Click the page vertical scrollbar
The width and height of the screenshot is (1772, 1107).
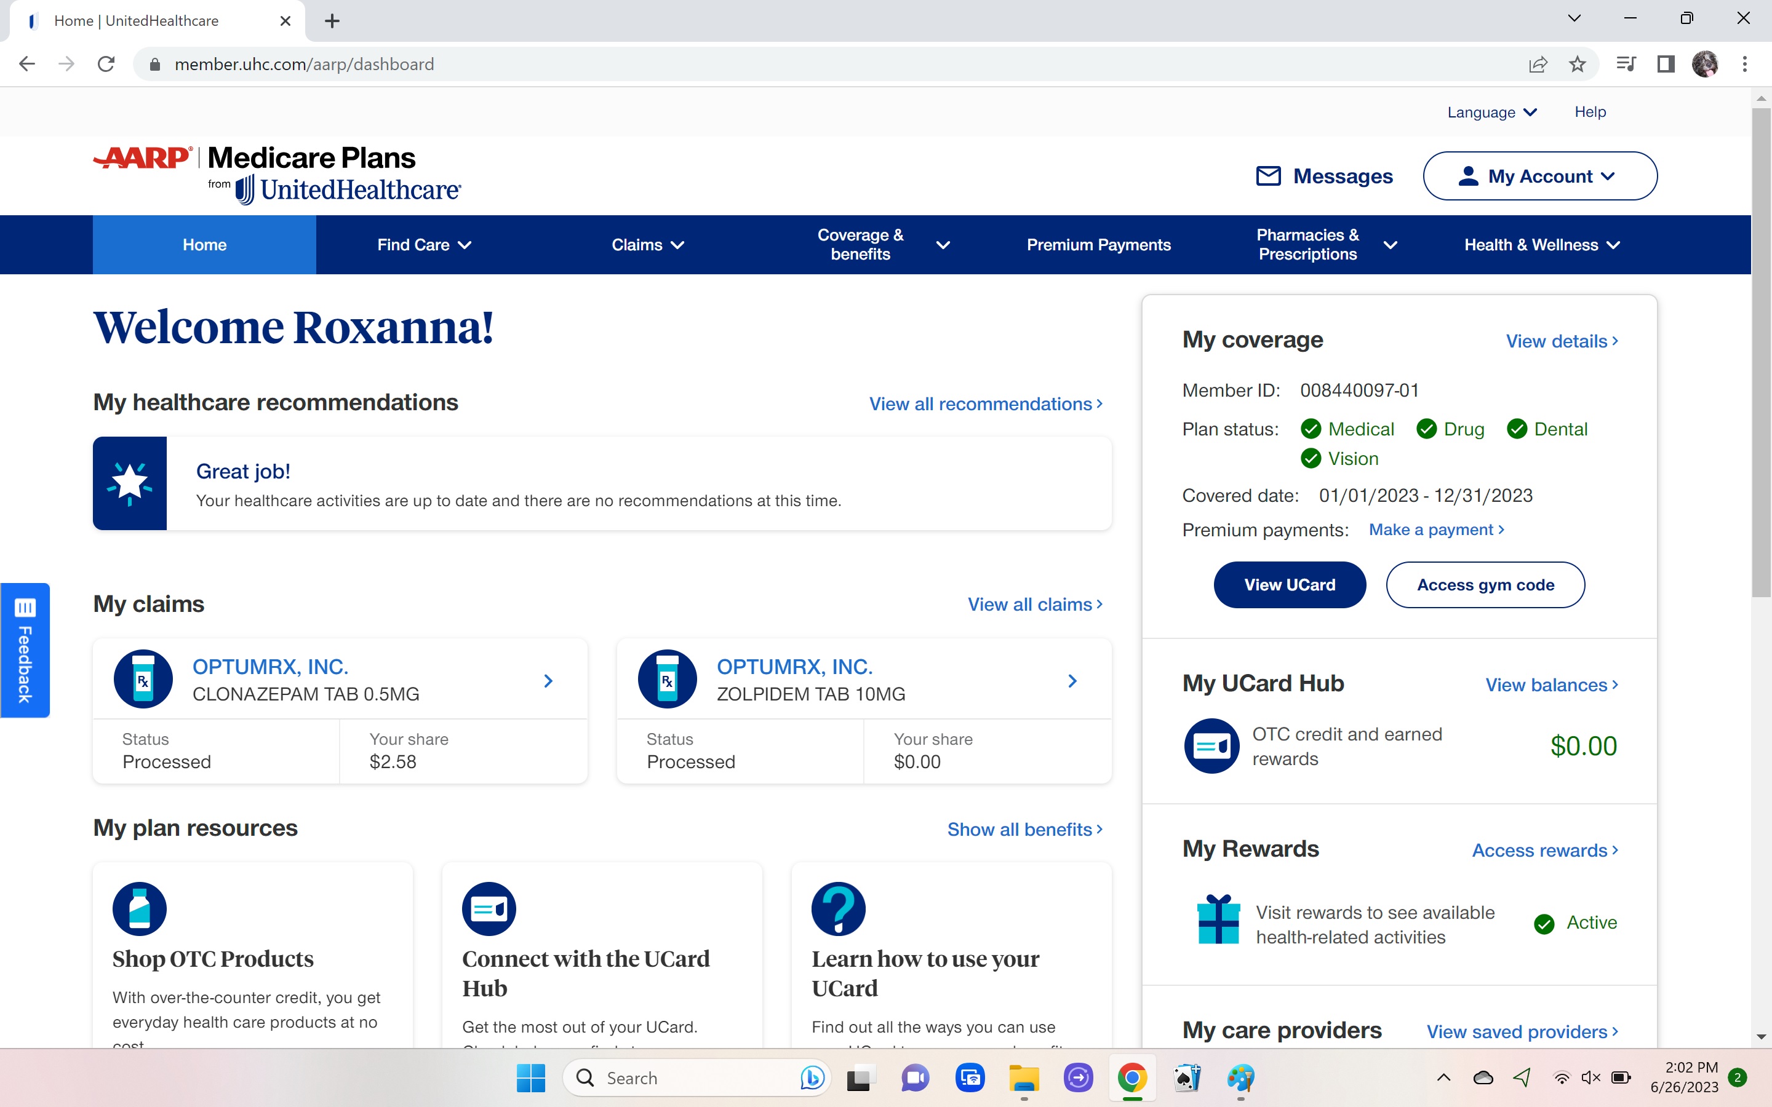coord(1761,351)
